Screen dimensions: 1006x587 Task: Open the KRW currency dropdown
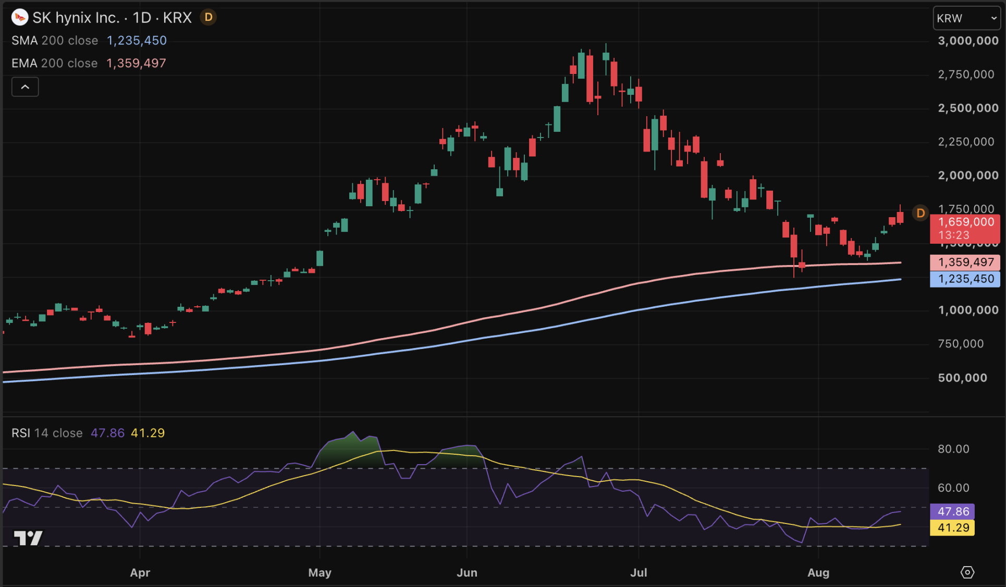click(x=967, y=18)
